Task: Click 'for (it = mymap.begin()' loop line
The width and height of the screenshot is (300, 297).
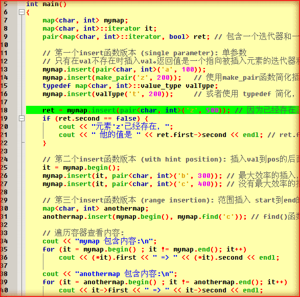Action: point(144,249)
